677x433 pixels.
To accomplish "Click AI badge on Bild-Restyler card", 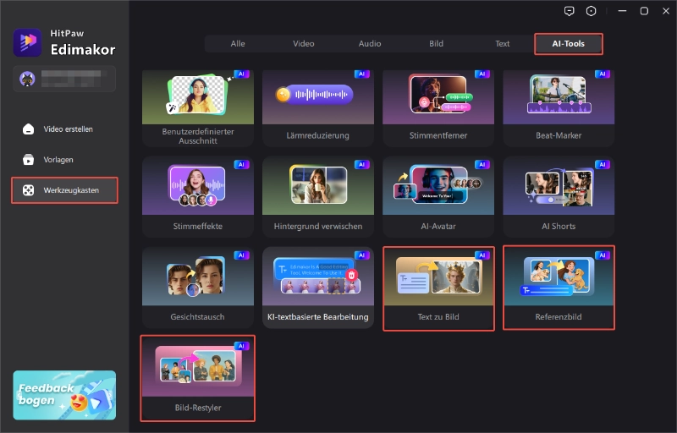I will click(241, 346).
